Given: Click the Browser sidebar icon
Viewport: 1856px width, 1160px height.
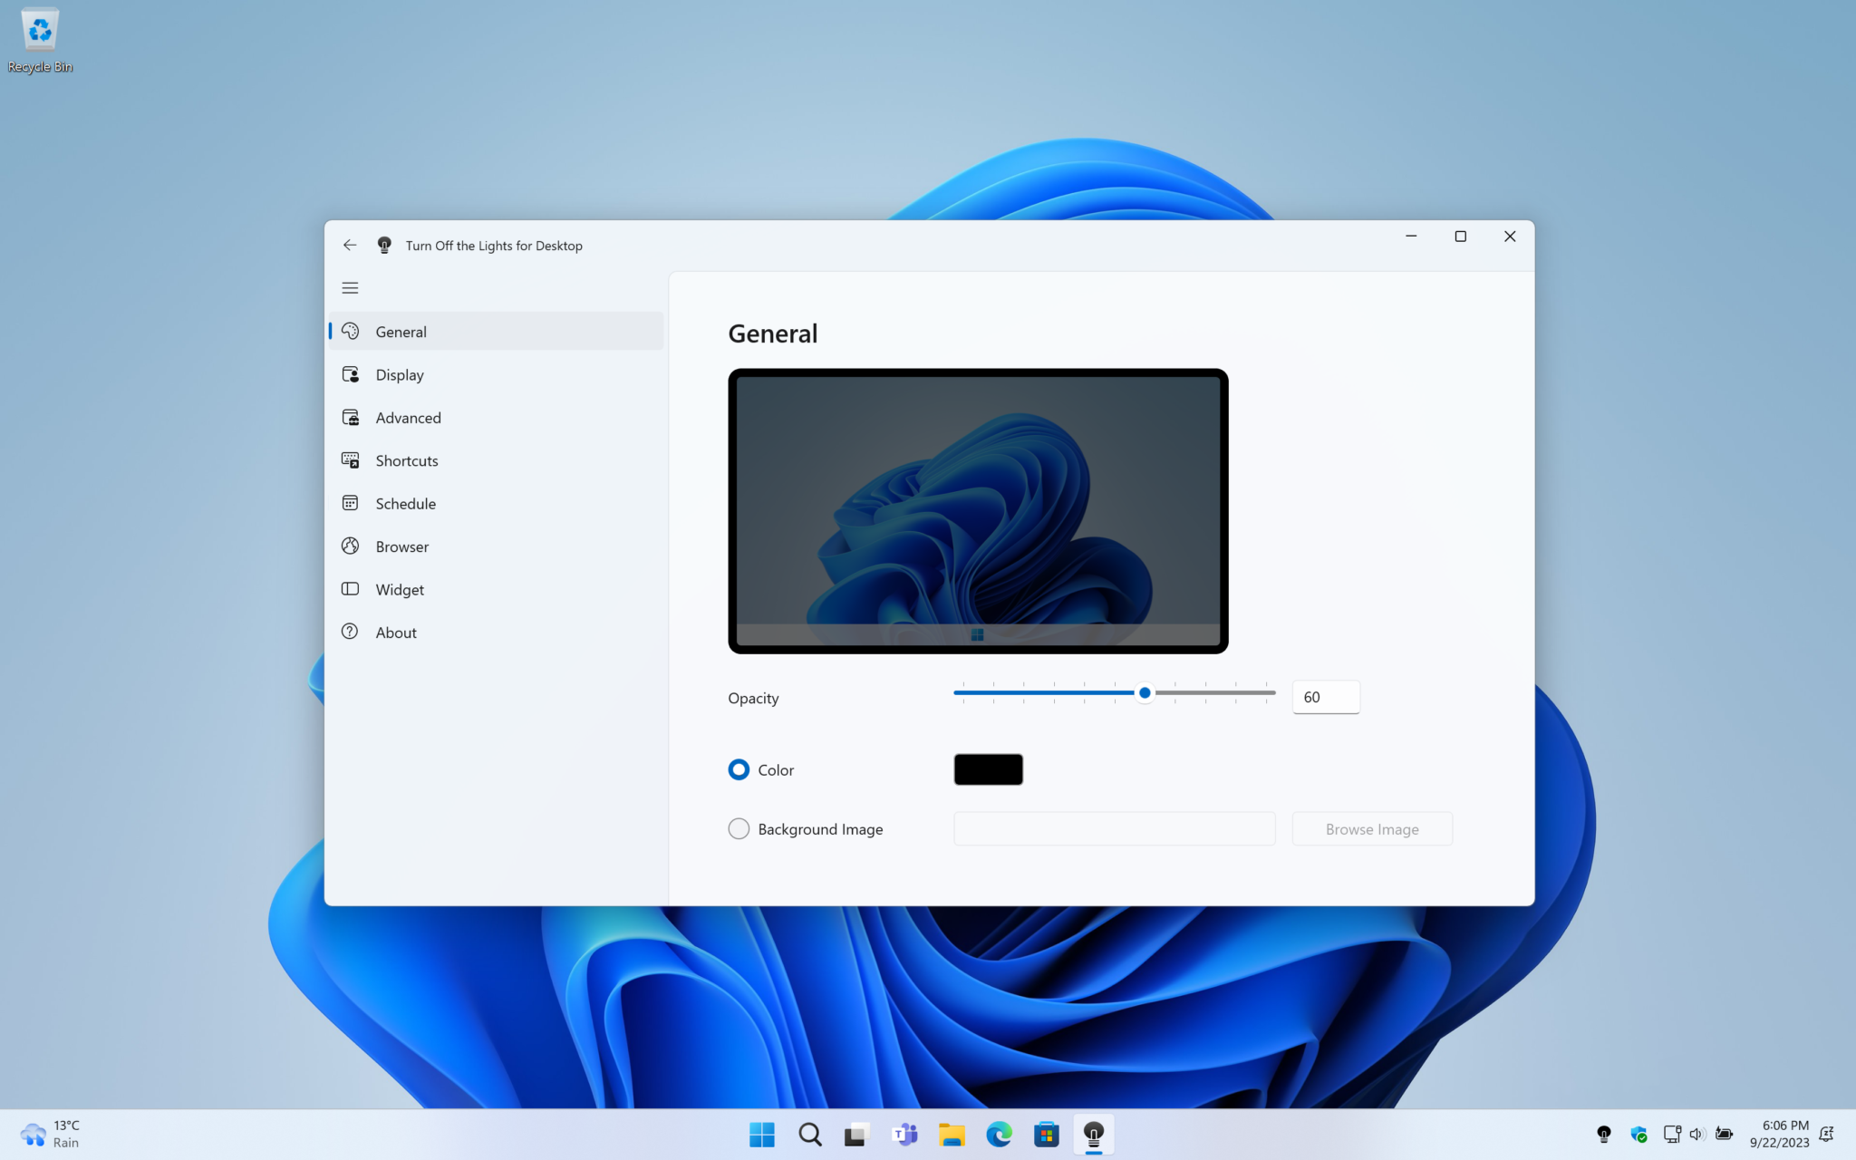Looking at the screenshot, I should (x=351, y=546).
